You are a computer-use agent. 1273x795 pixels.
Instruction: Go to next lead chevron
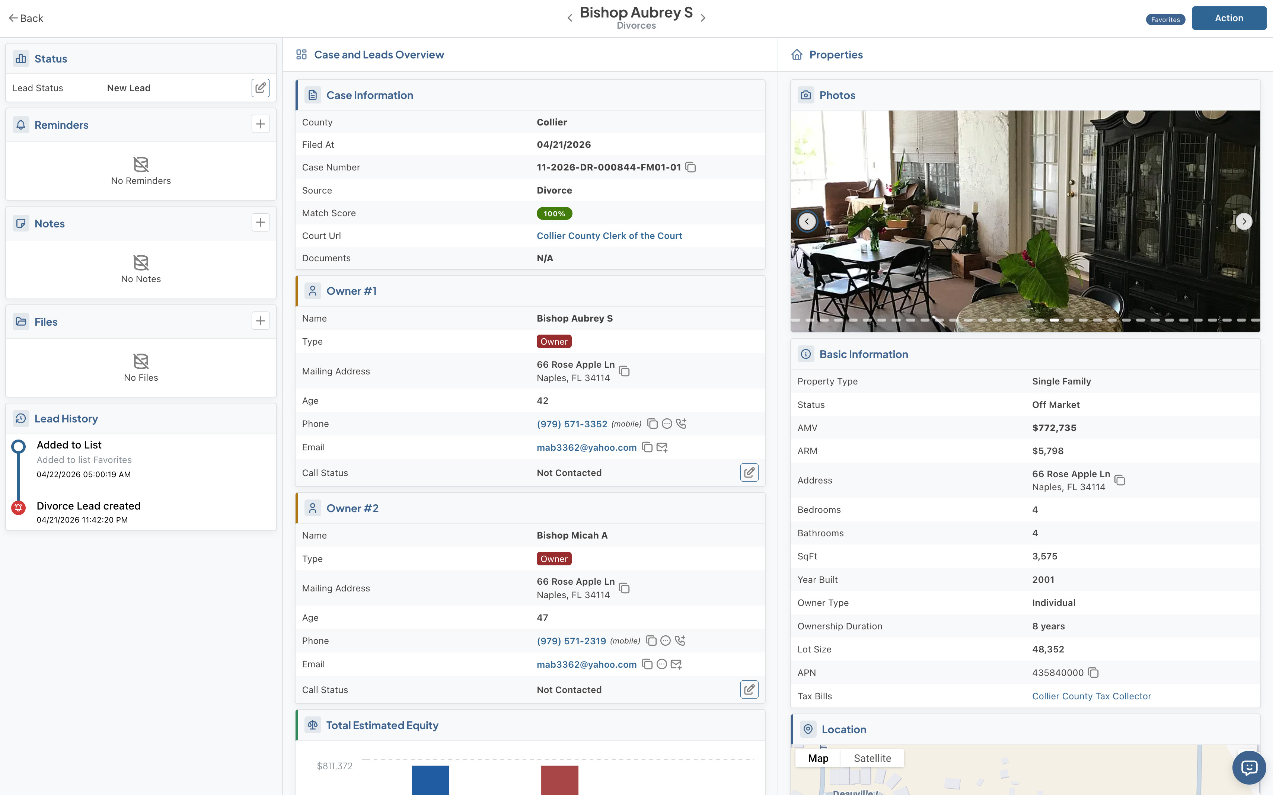point(703,18)
